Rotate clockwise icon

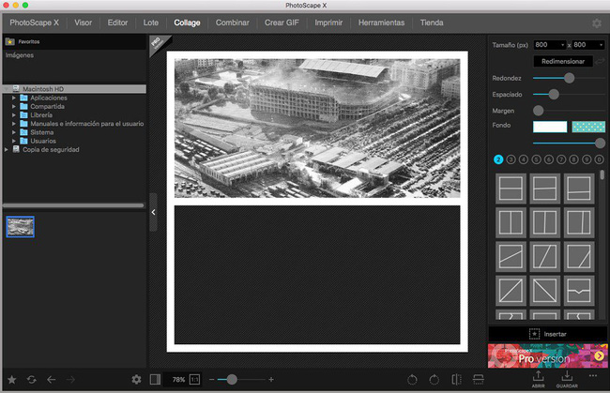pyautogui.click(x=435, y=379)
